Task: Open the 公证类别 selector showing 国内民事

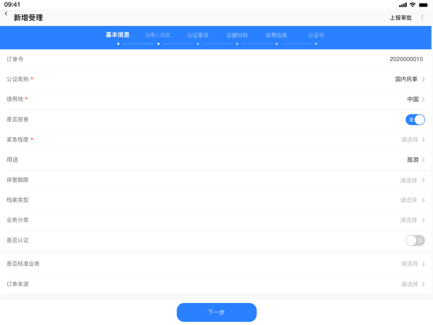Action: click(216, 79)
